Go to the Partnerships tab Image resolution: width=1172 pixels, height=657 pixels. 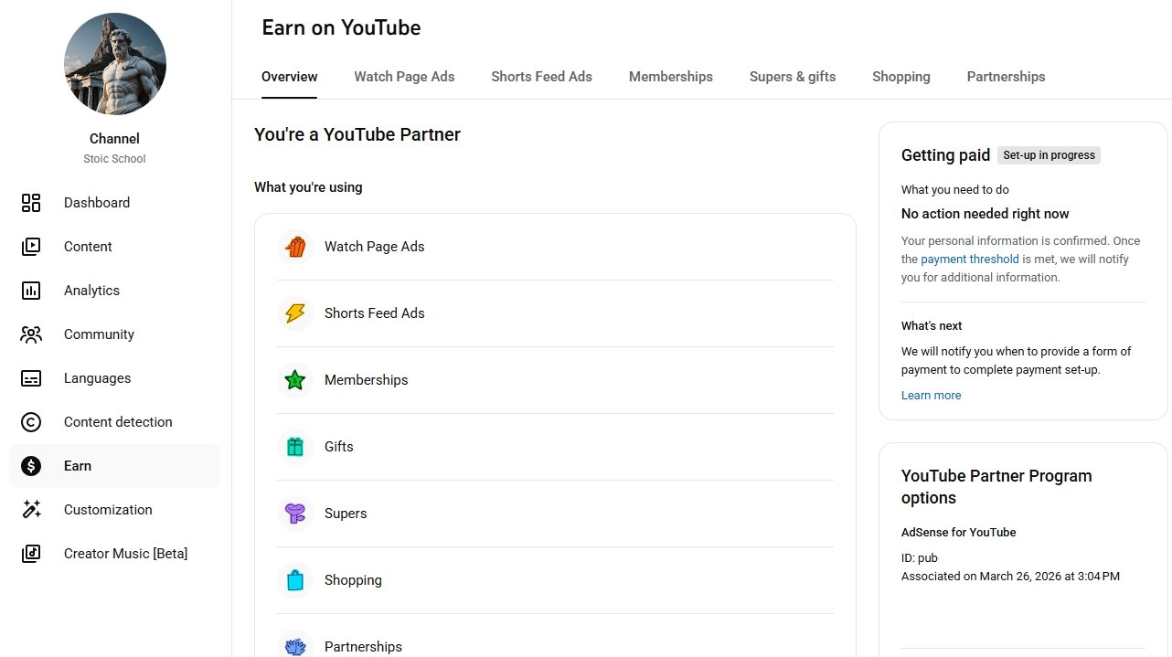1006,77
